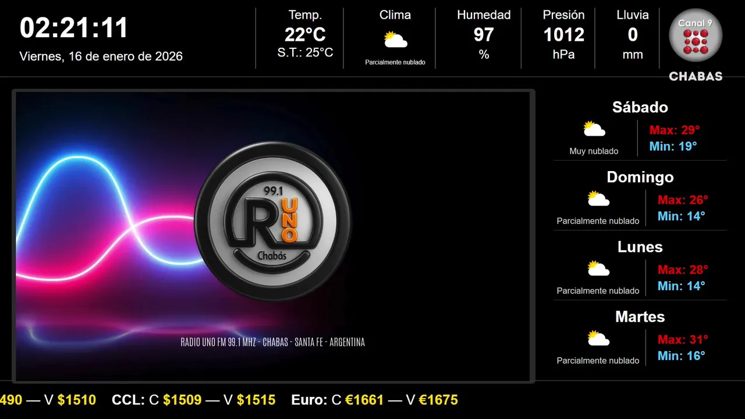The height and width of the screenshot is (419, 745).
Task: Click the CCL sell price $1515
Action: (256, 400)
